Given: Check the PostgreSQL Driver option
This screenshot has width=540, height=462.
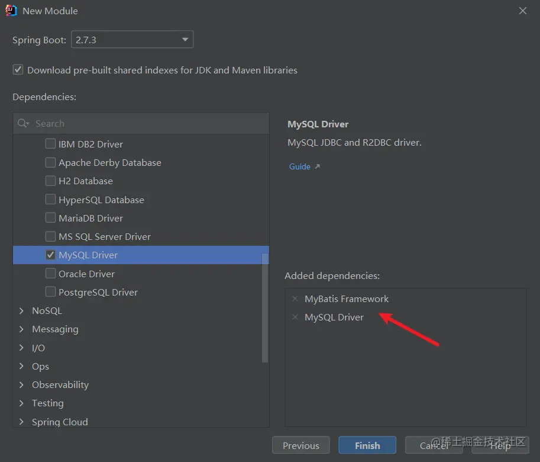Looking at the screenshot, I should [51, 292].
